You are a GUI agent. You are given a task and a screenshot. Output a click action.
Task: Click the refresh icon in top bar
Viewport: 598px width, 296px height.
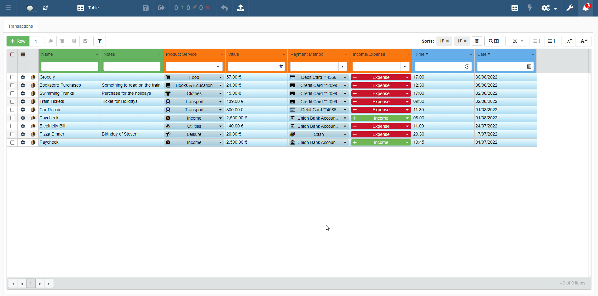[45, 8]
